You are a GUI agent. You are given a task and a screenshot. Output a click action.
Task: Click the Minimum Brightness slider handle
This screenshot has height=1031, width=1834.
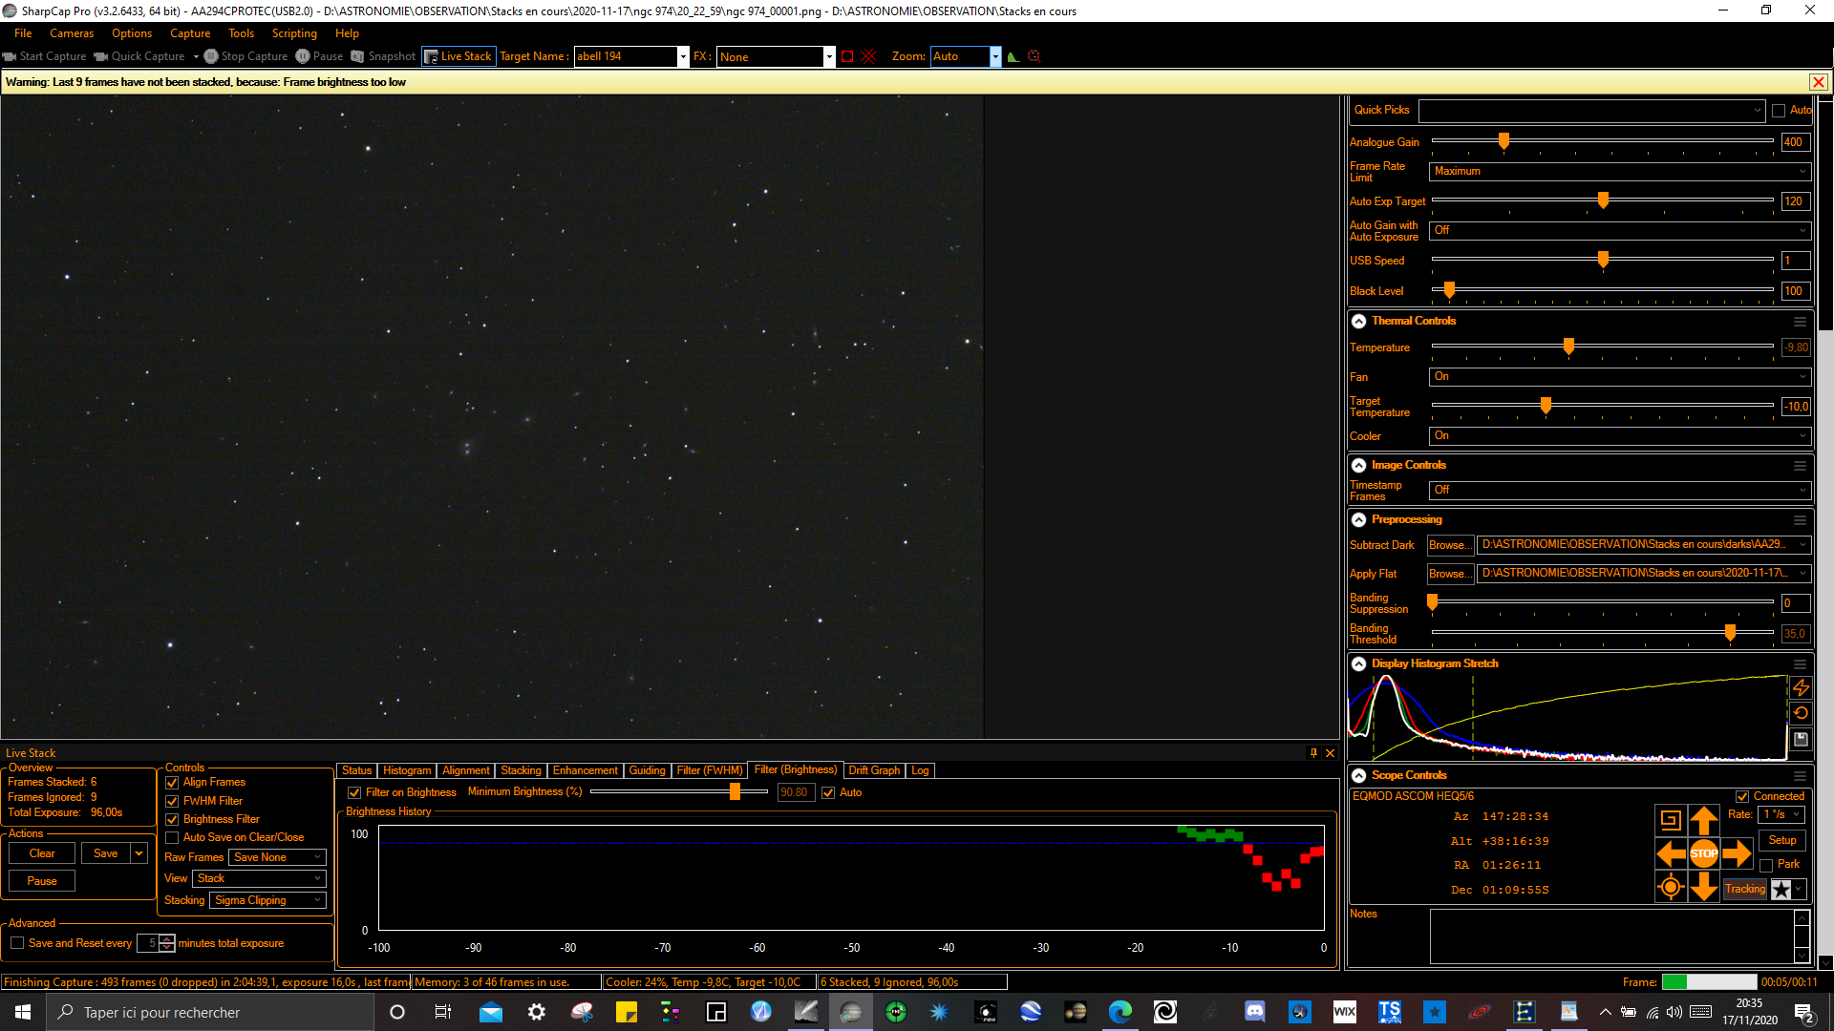(x=735, y=792)
